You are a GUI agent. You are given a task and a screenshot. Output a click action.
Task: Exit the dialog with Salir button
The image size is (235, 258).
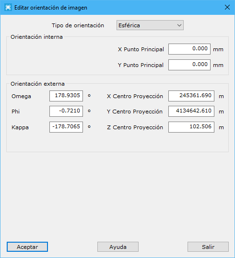tap(208, 247)
